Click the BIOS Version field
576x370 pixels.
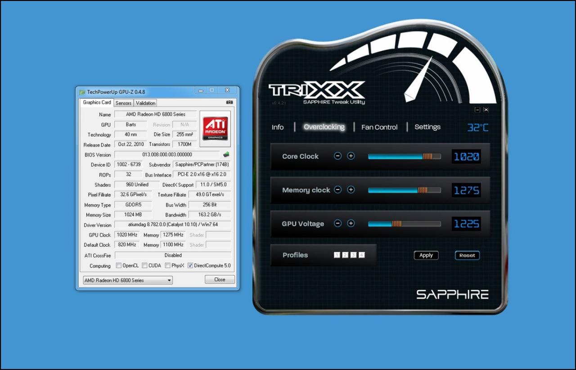(167, 154)
